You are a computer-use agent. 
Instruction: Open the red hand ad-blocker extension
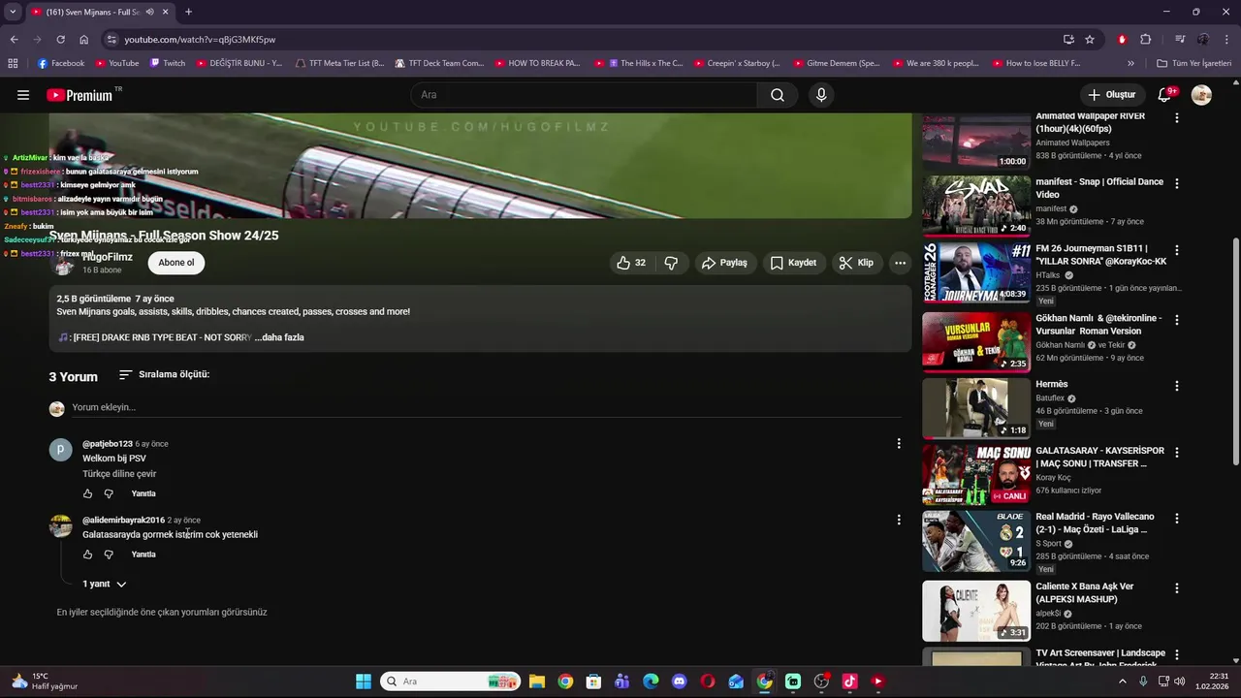point(1122,40)
